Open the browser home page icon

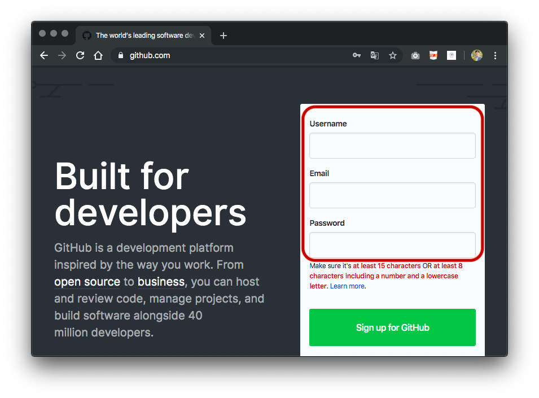(98, 55)
